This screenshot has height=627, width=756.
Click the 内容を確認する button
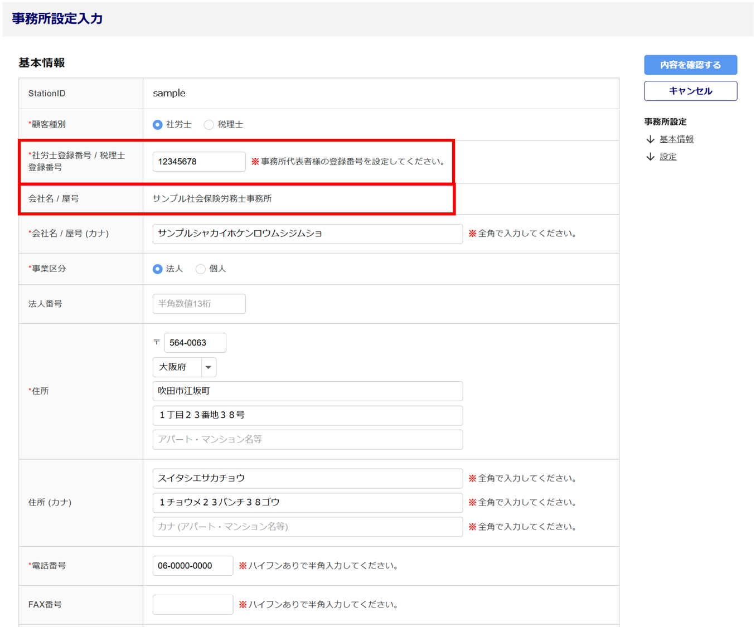pyautogui.click(x=690, y=65)
